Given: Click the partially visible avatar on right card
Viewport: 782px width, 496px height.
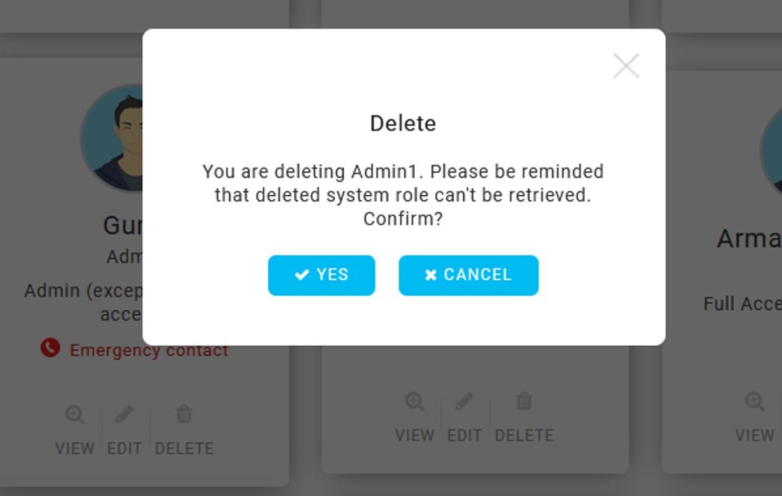Looking at the screenshot, I should coord(772,151).
